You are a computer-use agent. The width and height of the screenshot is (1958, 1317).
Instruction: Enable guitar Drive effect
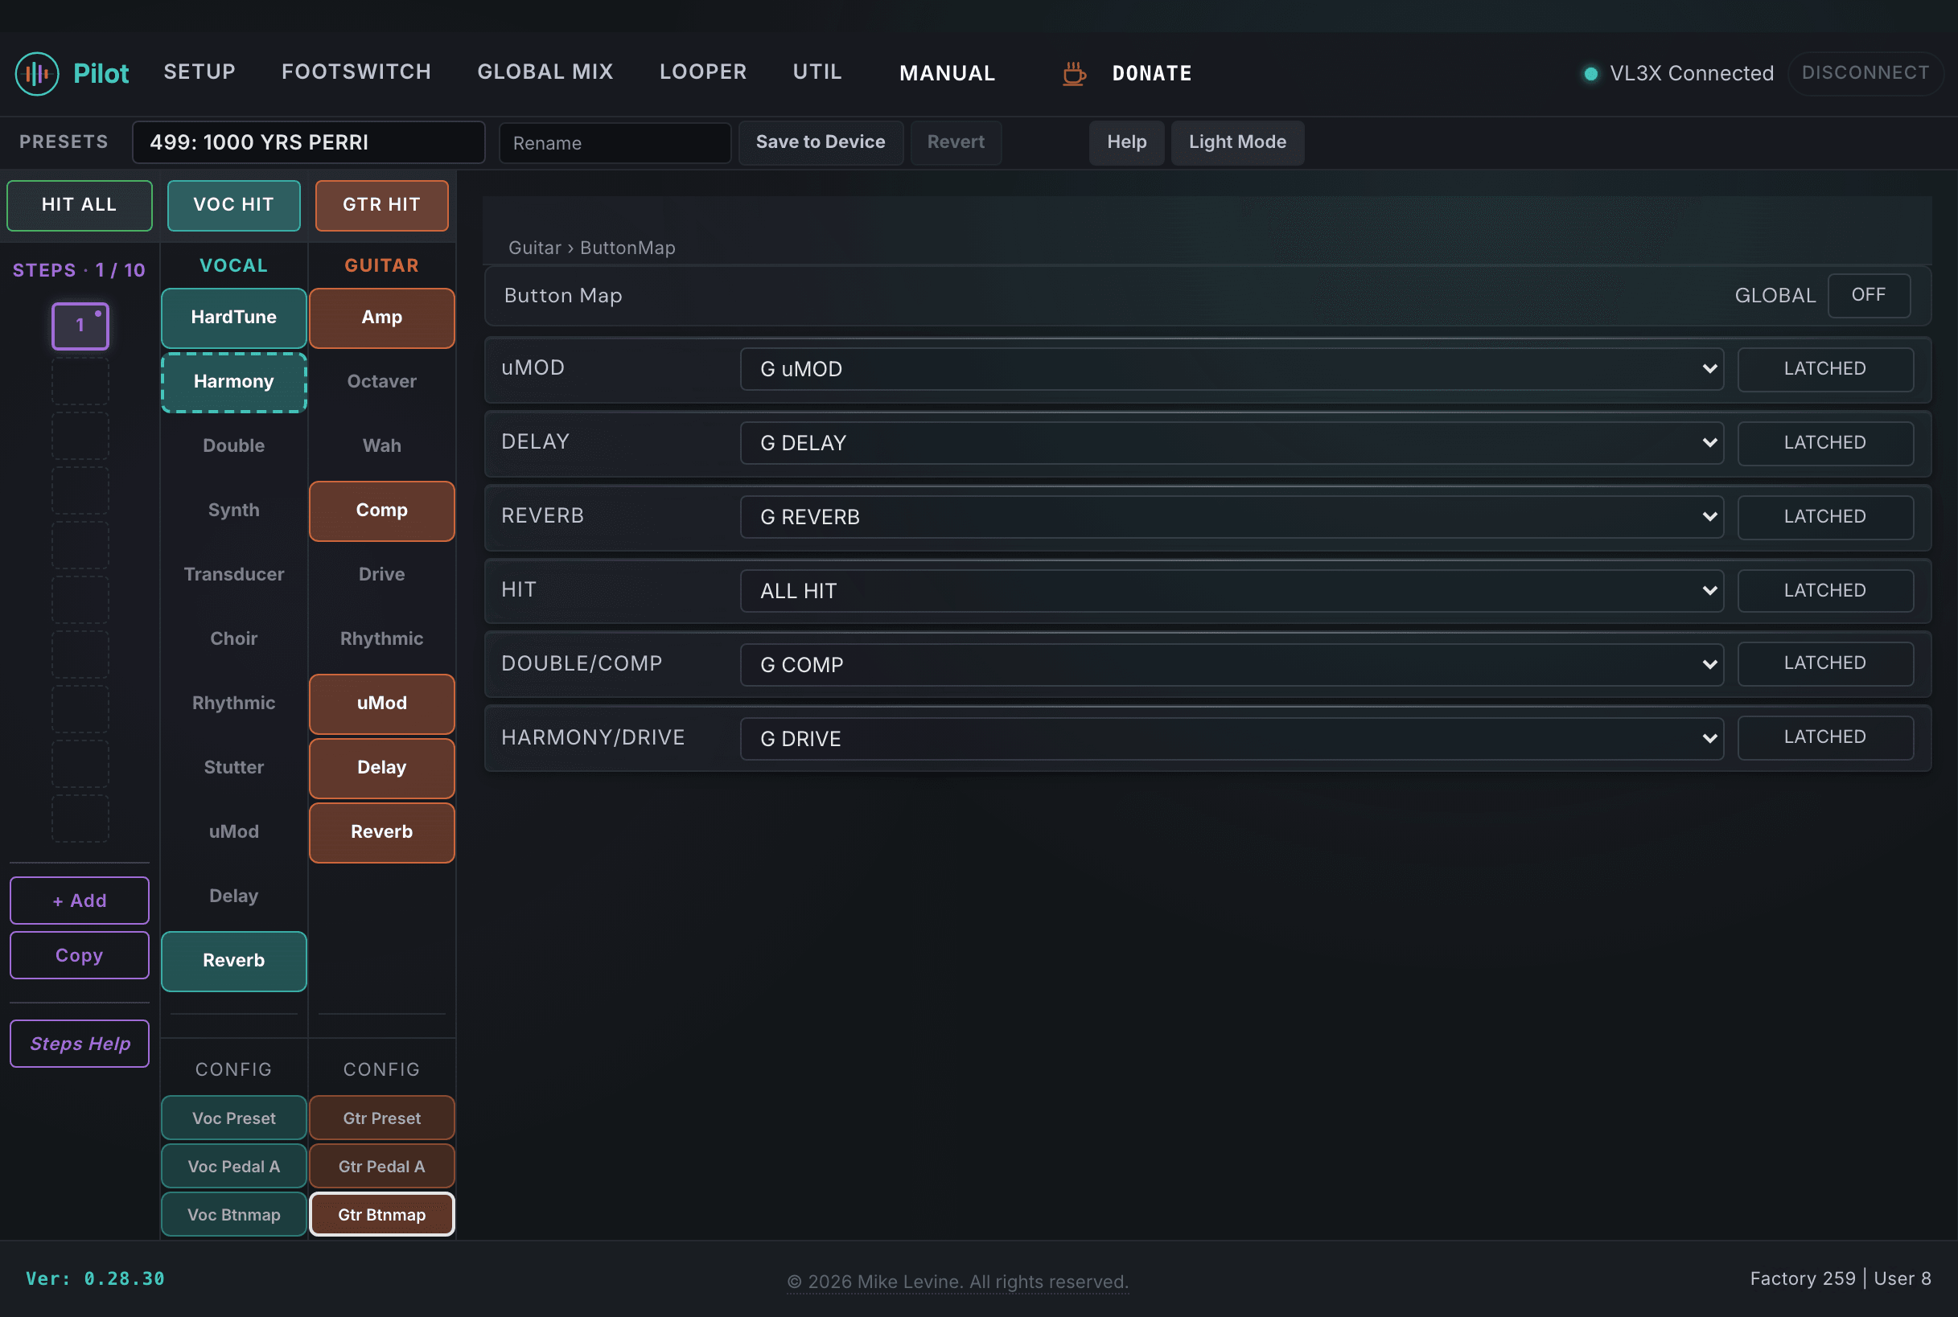coord(381,575)
